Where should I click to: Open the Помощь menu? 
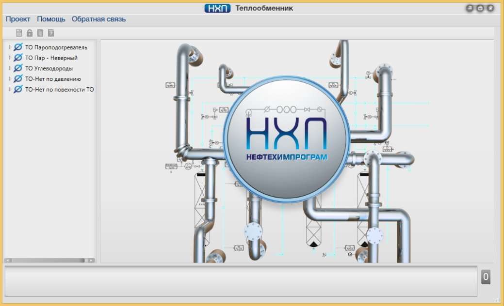[51, 19]
